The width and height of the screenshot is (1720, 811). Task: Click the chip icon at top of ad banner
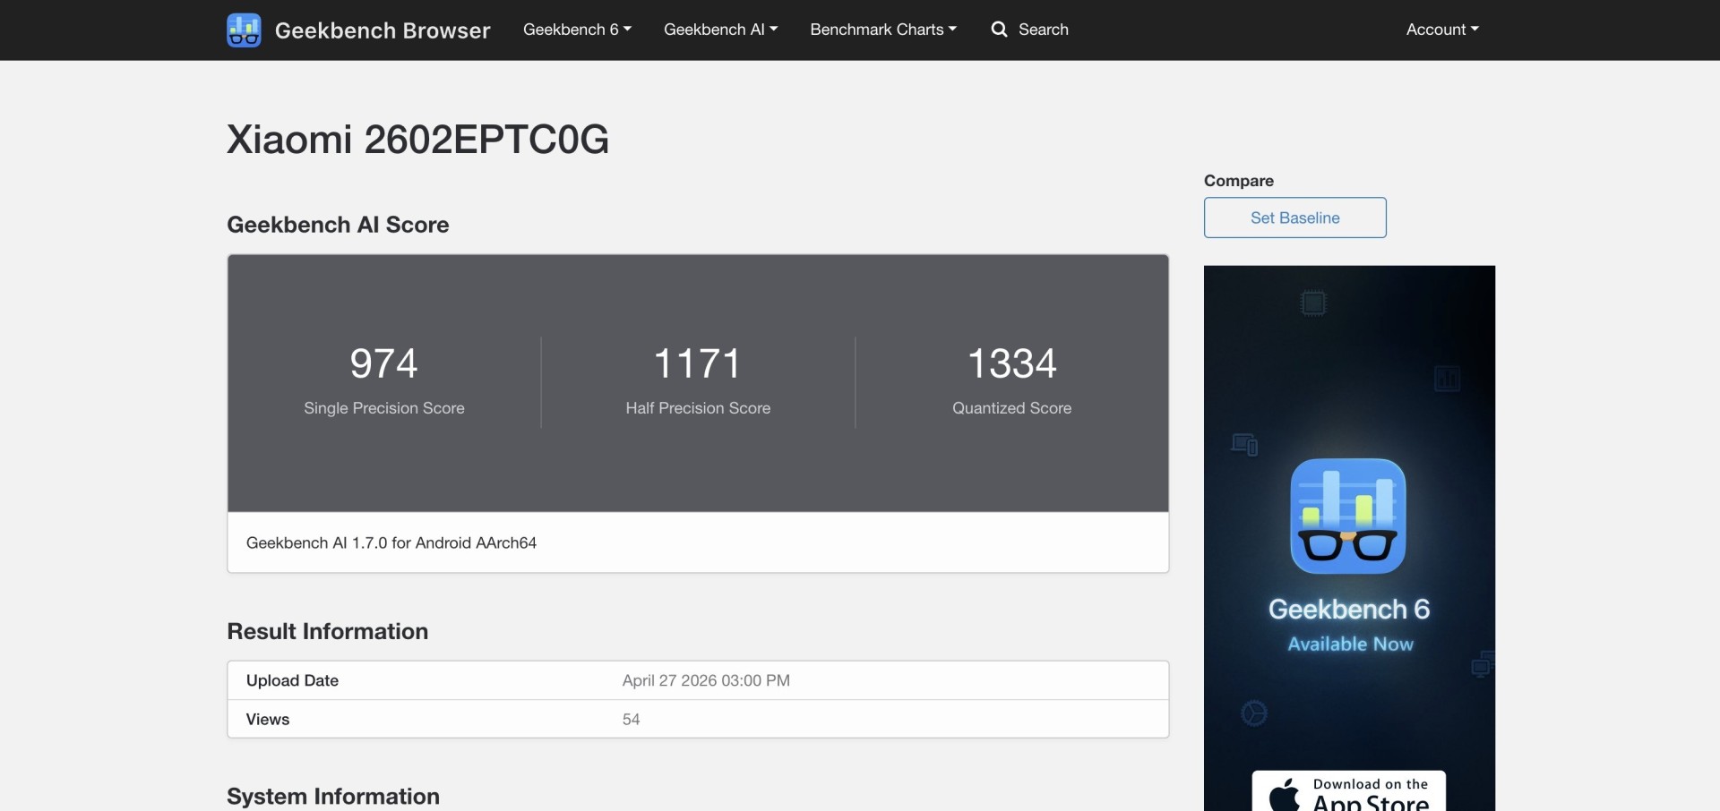coord(1313,303)
